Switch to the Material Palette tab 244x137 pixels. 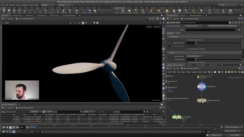click(201, 65)
